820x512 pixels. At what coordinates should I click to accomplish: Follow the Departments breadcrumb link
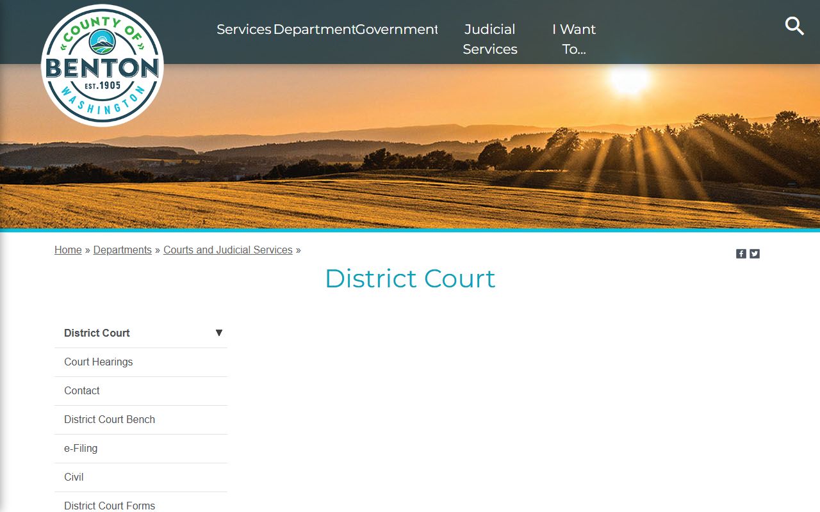point(122,250)
